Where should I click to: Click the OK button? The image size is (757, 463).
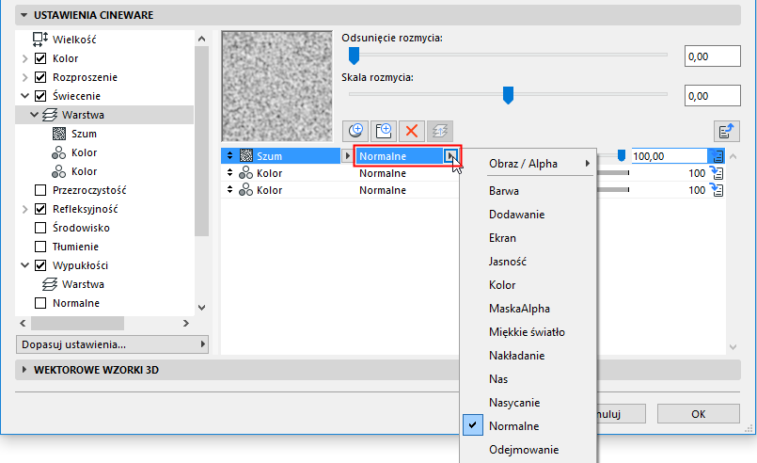[x=698, y=414]
